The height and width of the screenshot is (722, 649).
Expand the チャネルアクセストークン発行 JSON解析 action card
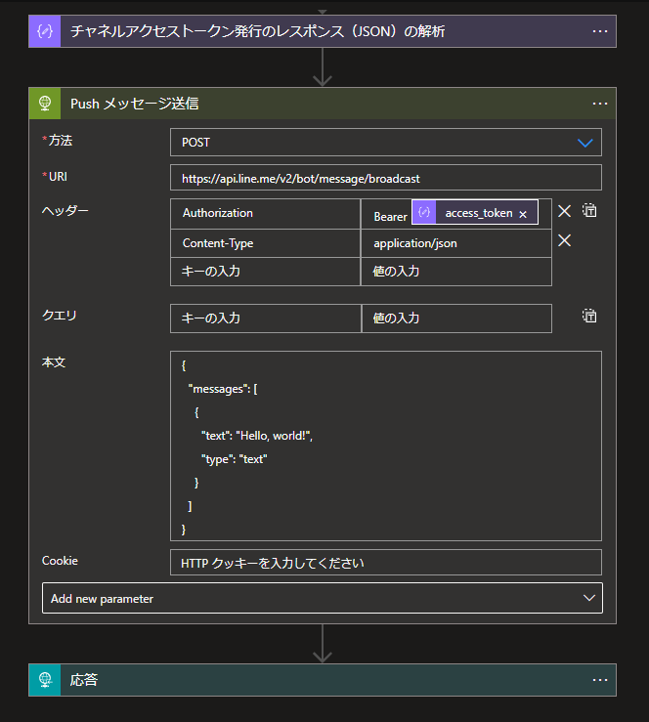point(323,31)
